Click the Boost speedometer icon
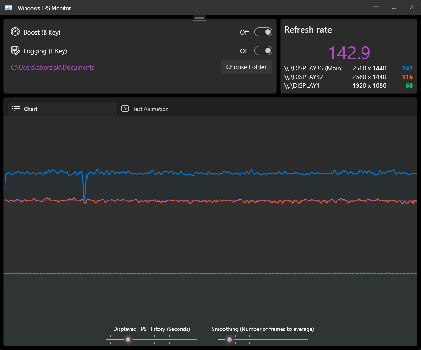421x350 pixels. pos(15,32)
